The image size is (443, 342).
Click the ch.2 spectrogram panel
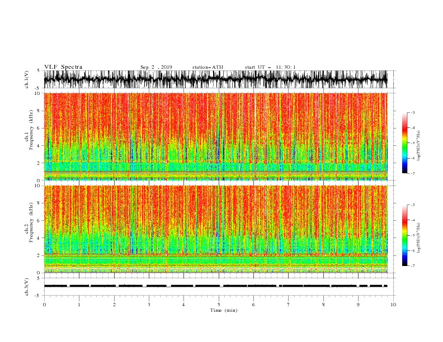point(215,229)
